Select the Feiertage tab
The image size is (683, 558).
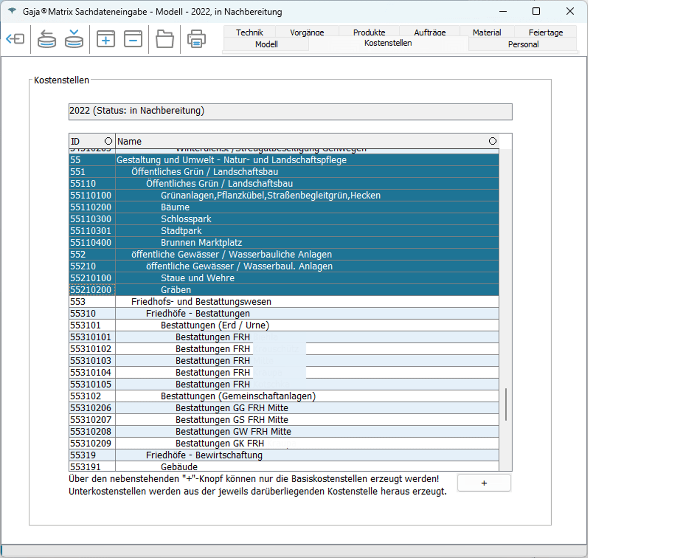pyautogui.click(x=545, y=32)
